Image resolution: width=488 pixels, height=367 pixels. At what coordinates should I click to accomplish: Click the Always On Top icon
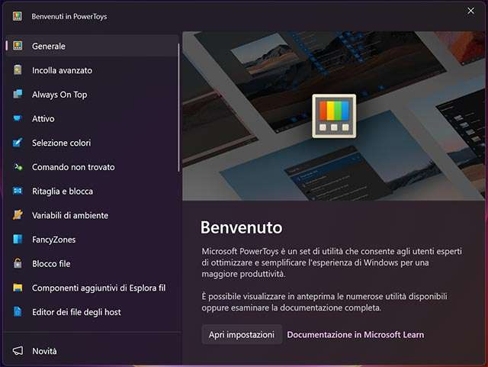coord(18,94)
